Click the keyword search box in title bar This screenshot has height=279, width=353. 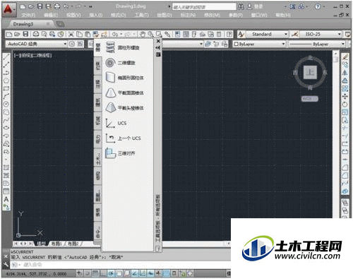[204, 7]
